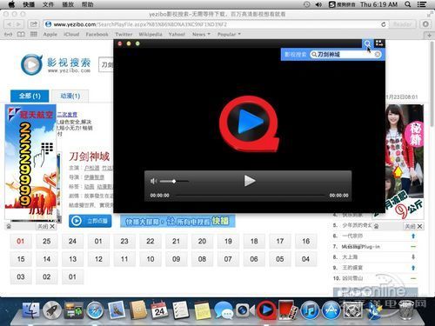
Task: Adjust the player volume slider
Action: tap(174, 182)
